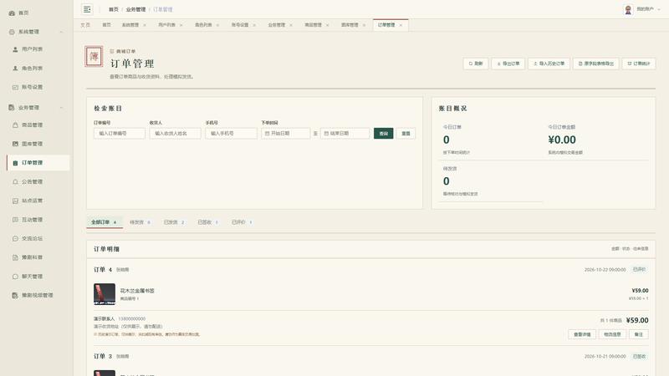
Task: Open the document-icon sidebar item above 聊天管理
Action: tap(32, 257)
